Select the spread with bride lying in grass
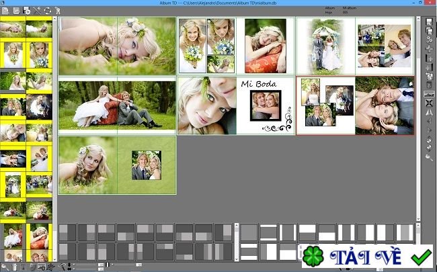 [117, 46]
